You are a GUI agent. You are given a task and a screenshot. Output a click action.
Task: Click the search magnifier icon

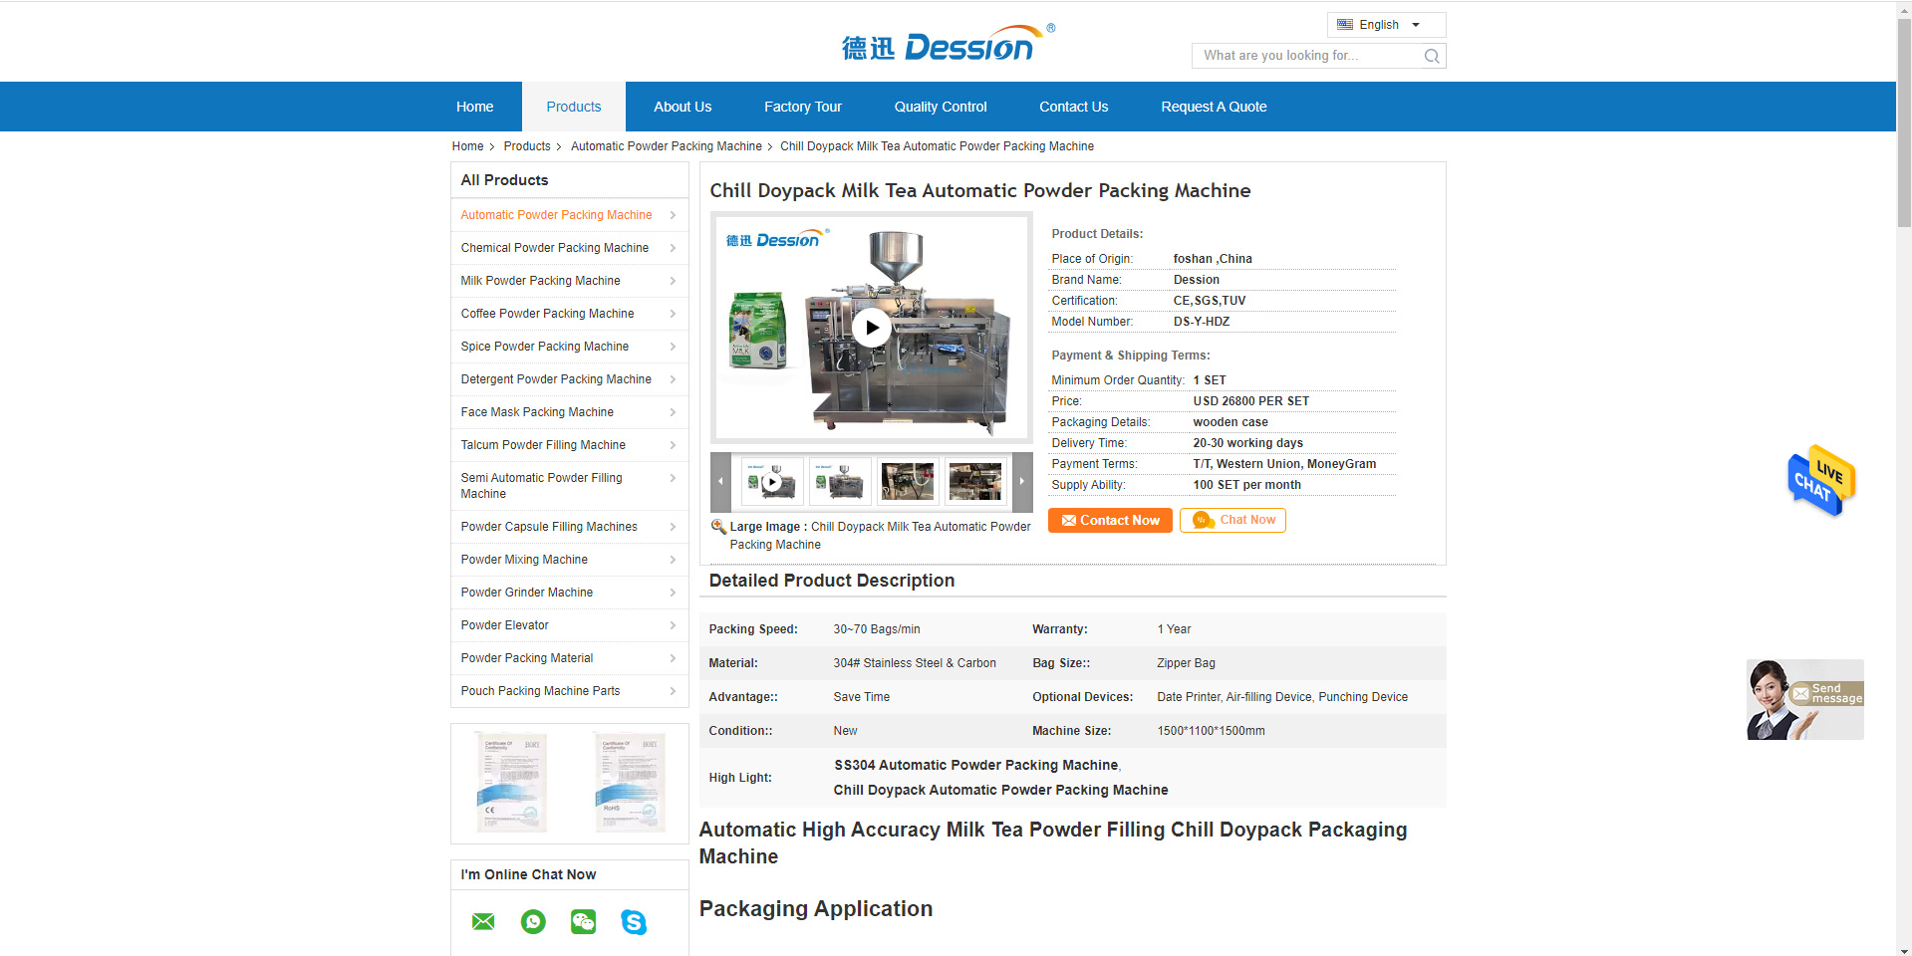tap(1432, 56)
